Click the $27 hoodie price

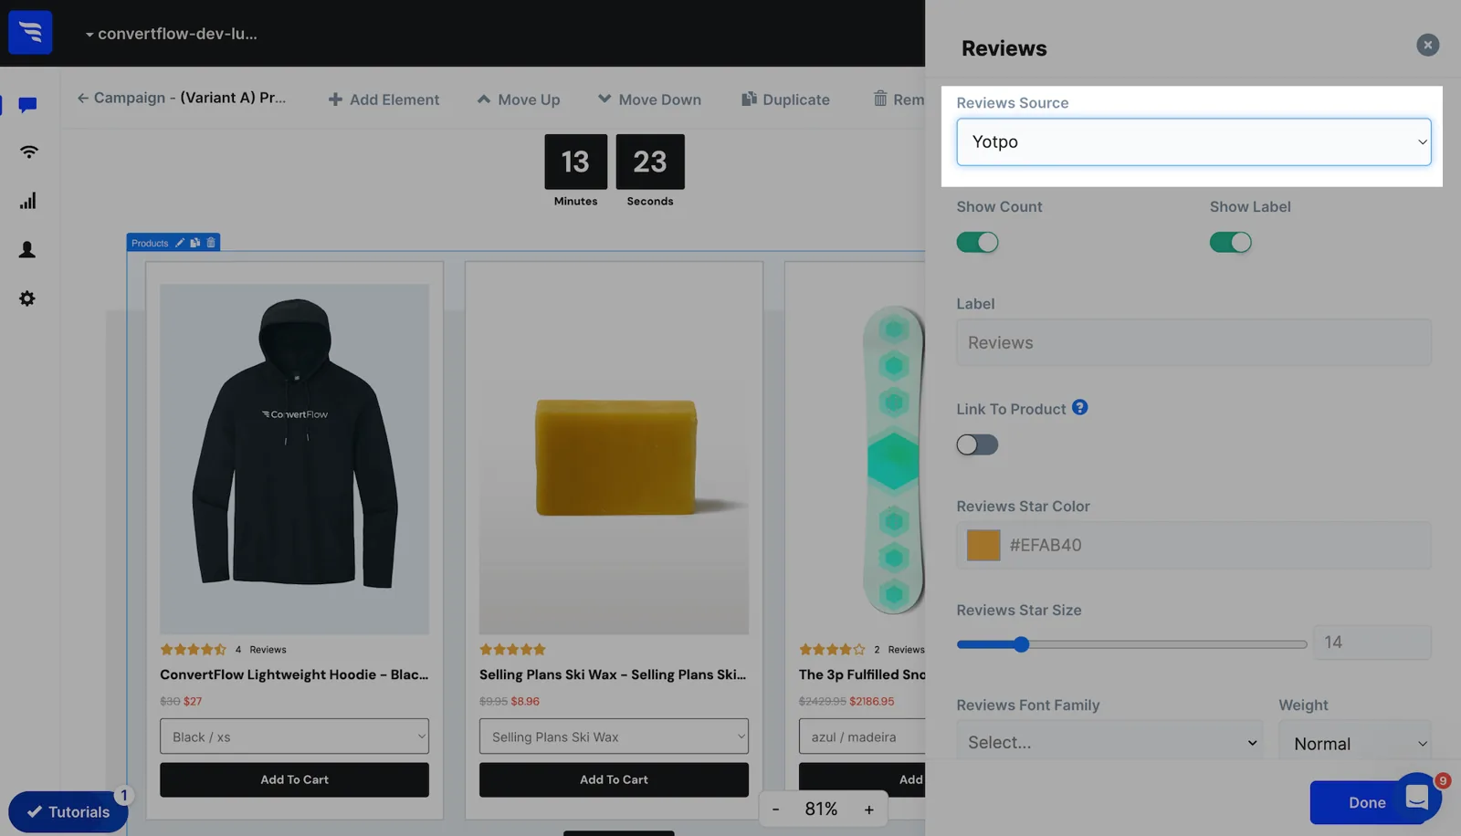(193, 701)
